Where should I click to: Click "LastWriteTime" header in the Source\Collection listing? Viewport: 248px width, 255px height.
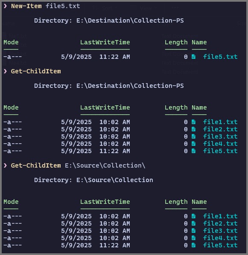(105, 202)
